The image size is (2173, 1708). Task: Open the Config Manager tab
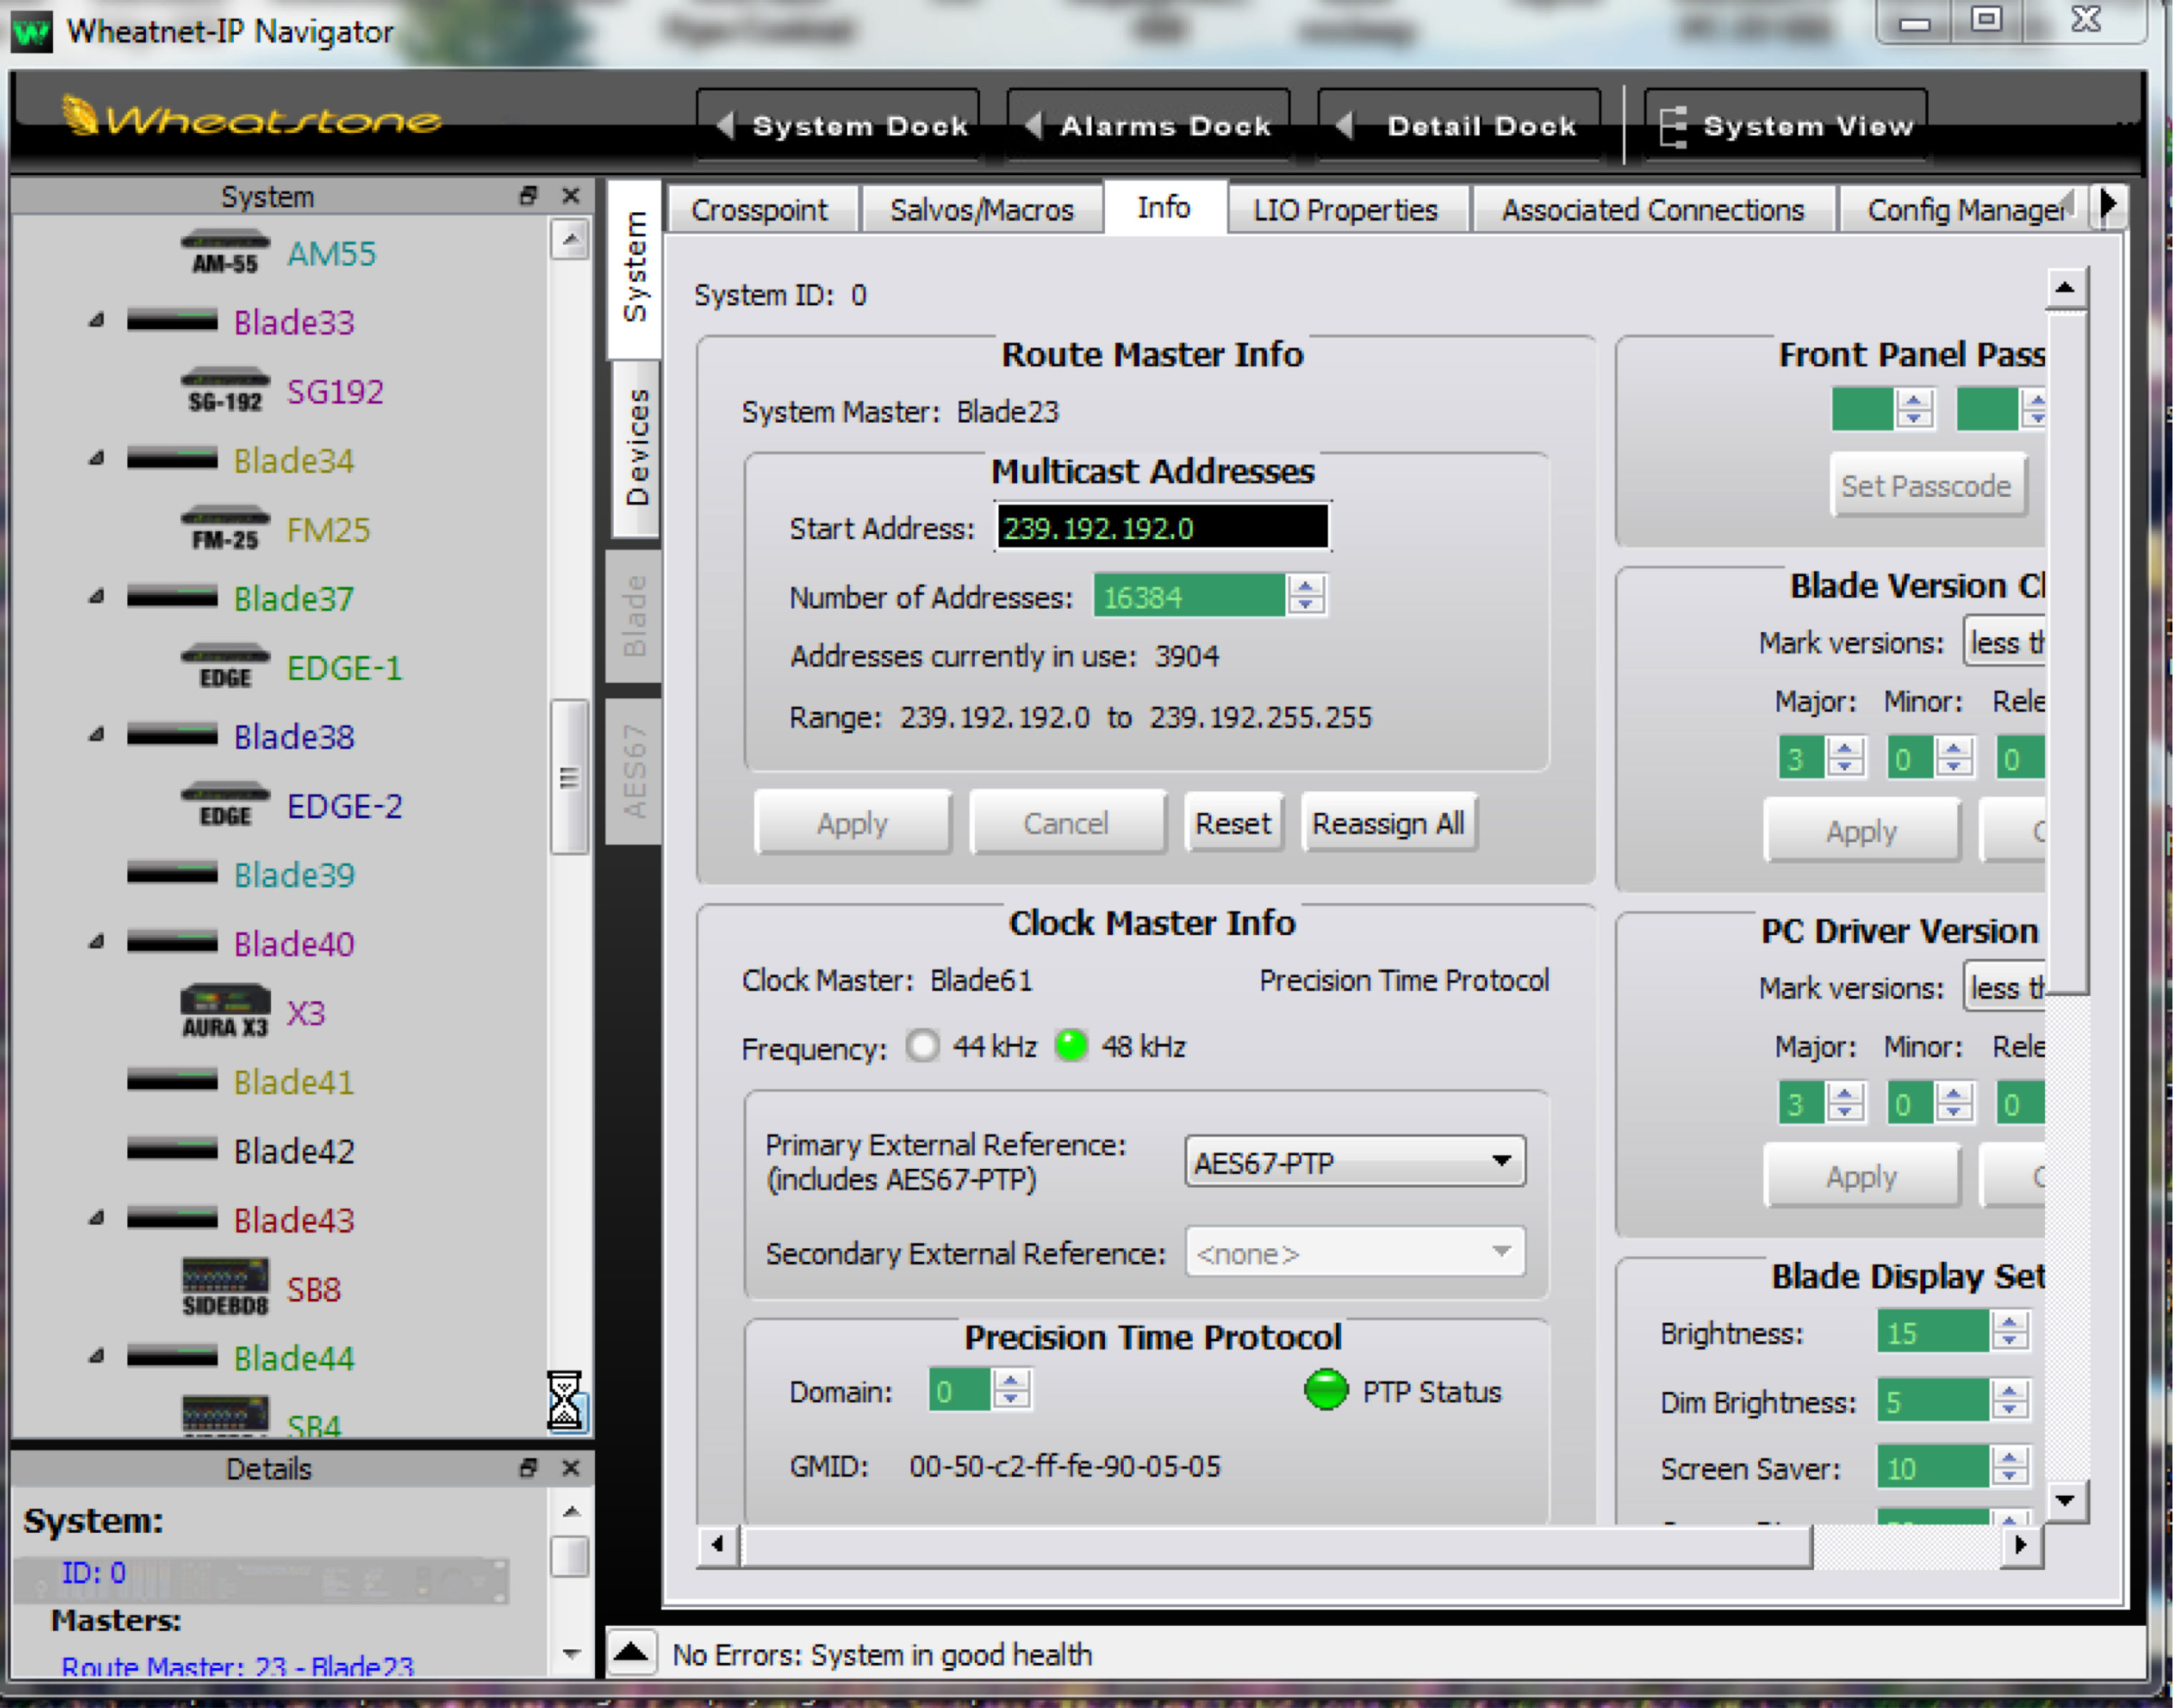click(x=1966, y=210)
